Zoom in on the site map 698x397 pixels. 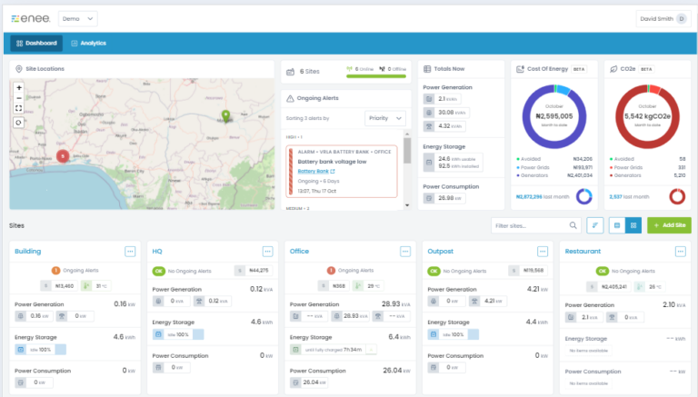click(x=19, y=88)
